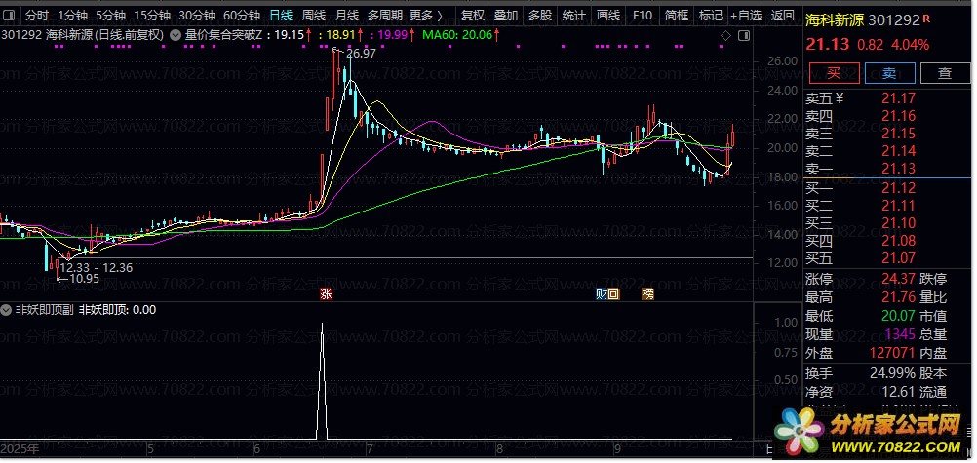Click the 买三 price 21.10
This screenshot has height=463, width=977.
pyautogui.click(x=898, y=223)
